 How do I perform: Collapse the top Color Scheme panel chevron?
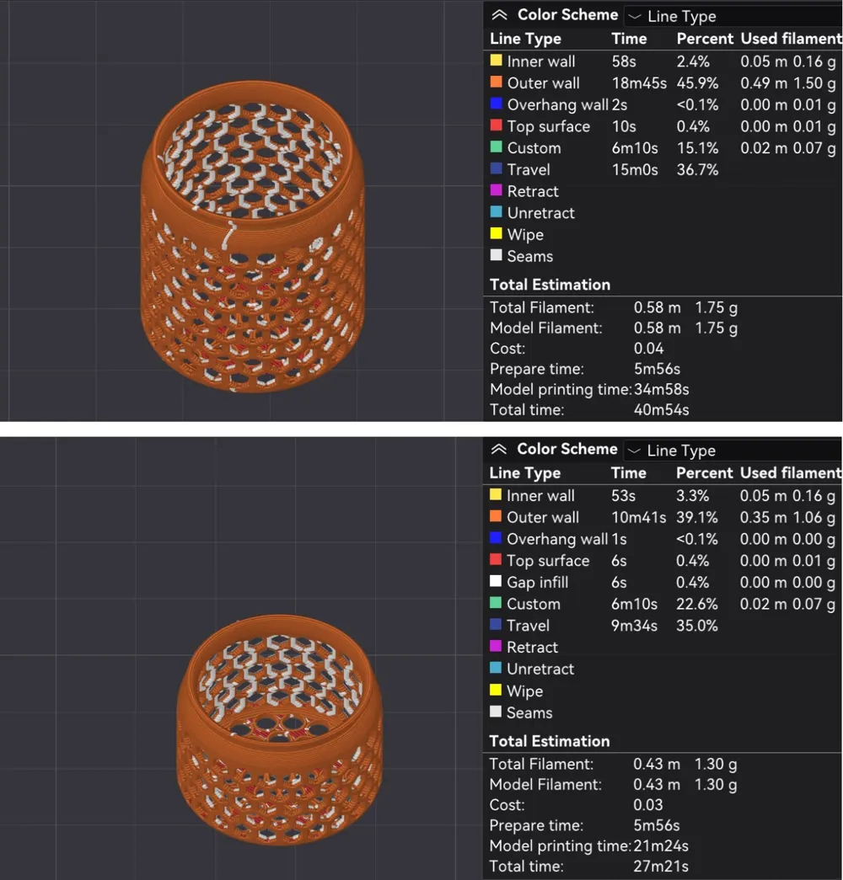coord(499,15)
